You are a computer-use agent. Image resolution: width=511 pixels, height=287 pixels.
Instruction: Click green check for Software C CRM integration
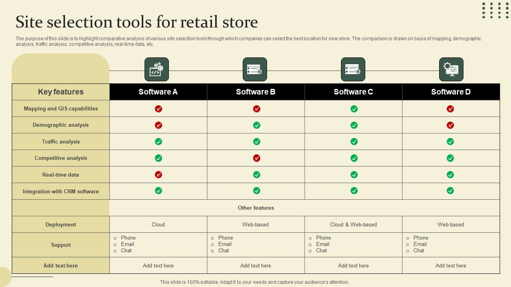pyautogui.click(x=354, y=191)
